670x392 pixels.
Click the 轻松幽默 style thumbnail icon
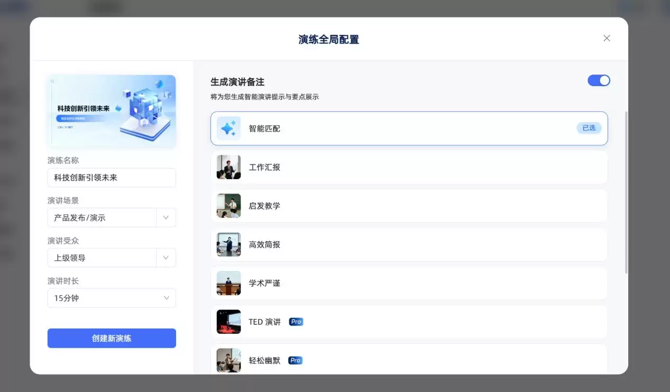[x=228, y=360]
